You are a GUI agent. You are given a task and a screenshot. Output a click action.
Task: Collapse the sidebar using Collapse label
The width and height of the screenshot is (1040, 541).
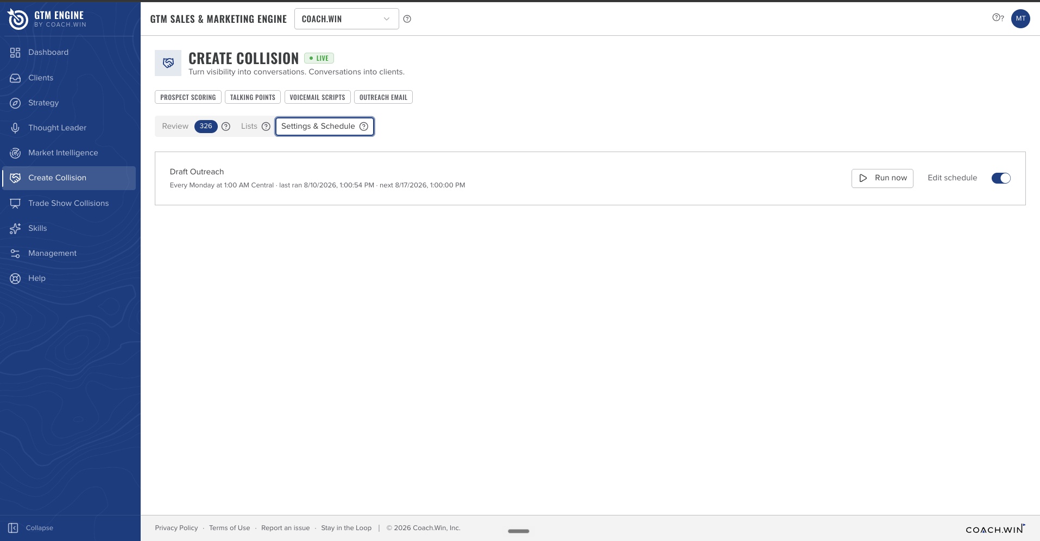(x=40, y=528)
